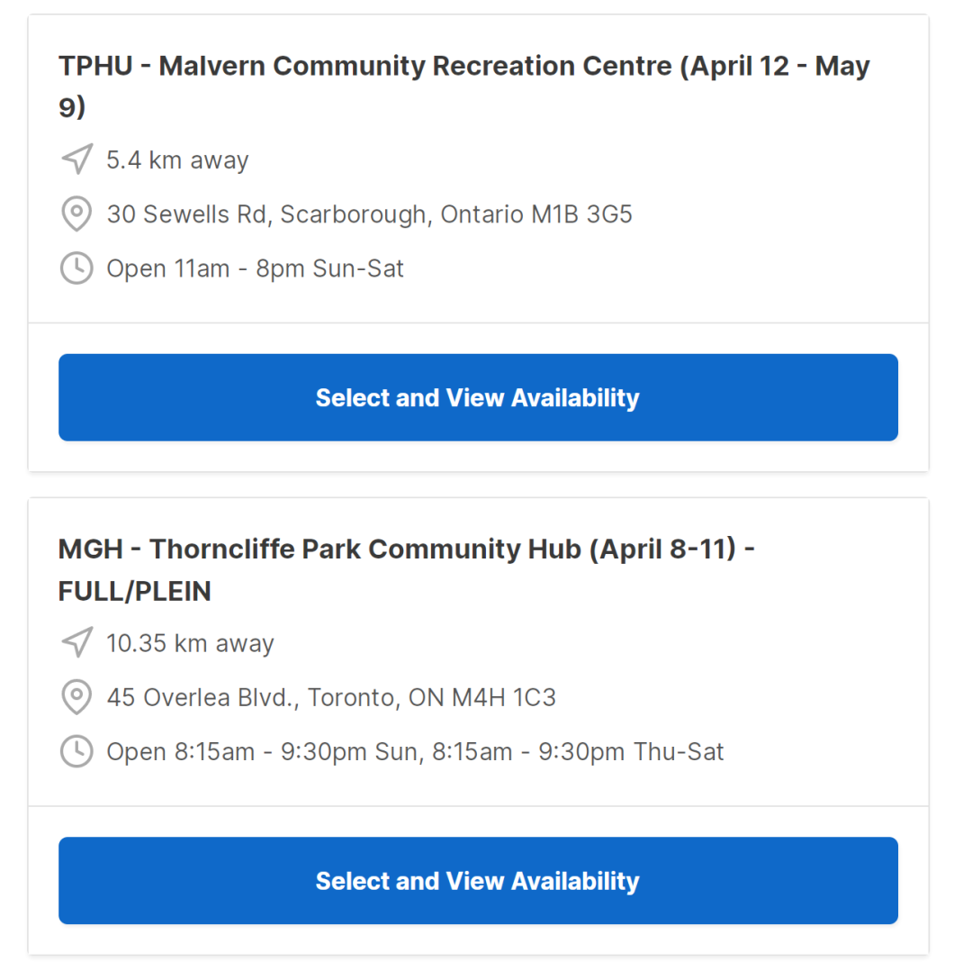
Task: Click the "10.35 km away" distance text
Action: tap(190, 643)
